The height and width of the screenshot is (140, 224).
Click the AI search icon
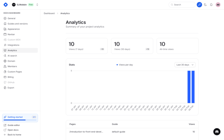5,56
